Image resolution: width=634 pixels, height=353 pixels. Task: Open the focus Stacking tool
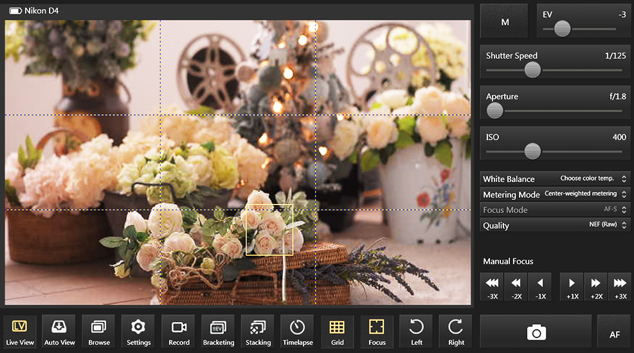[258, 332]
